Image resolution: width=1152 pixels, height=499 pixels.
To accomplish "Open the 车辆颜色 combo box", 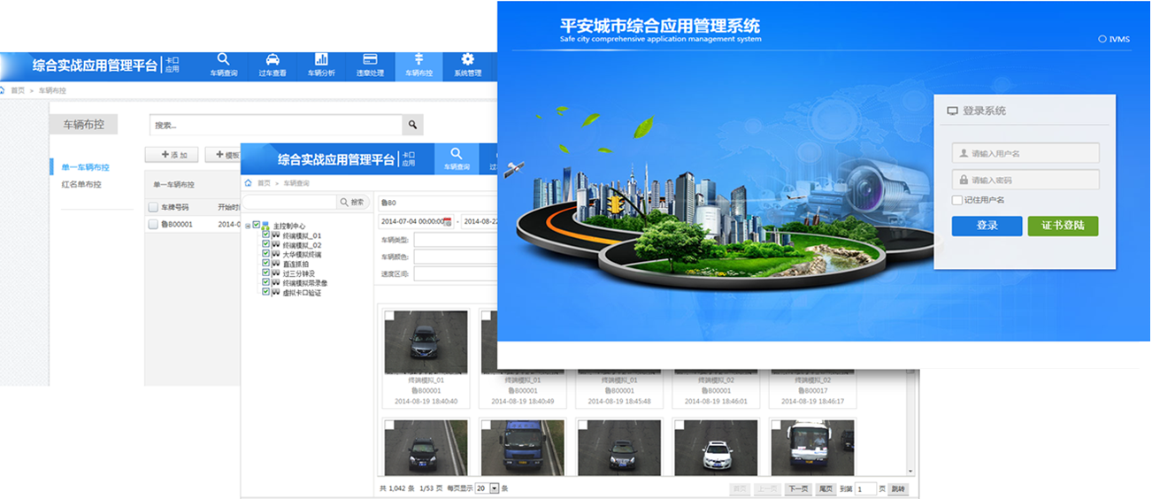I will pyautogui.click(x=456, y=257).
